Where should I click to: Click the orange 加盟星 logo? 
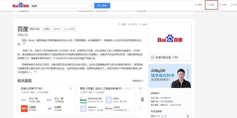[24, 109]
